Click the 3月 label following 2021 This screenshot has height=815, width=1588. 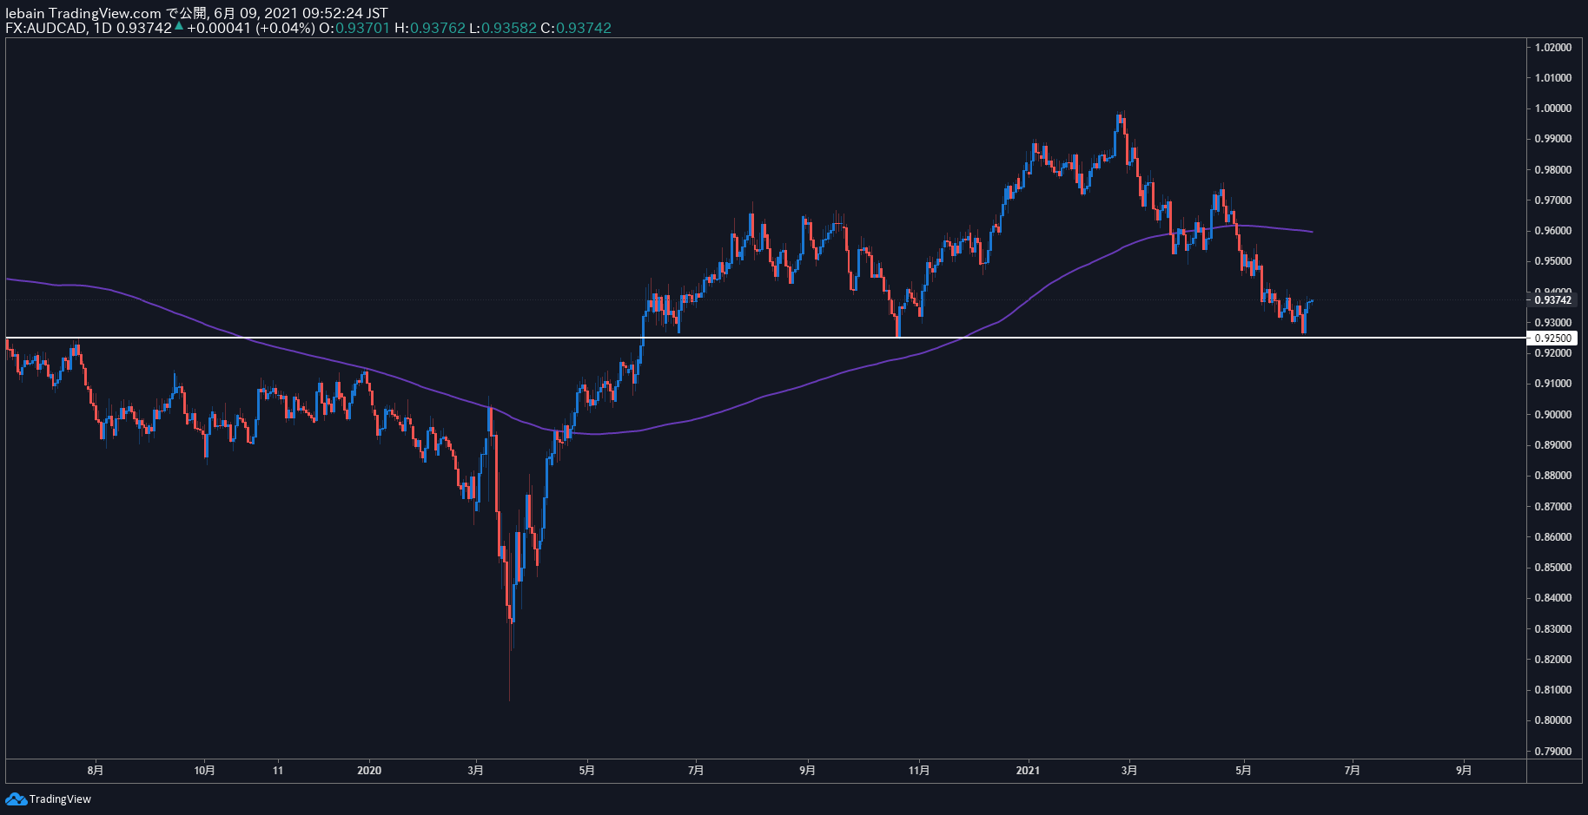(x=1128, y=770)
